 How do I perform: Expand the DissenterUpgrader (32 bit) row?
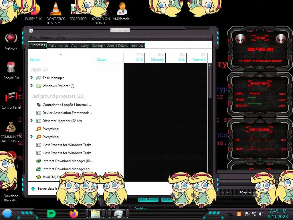coord(32,121)
